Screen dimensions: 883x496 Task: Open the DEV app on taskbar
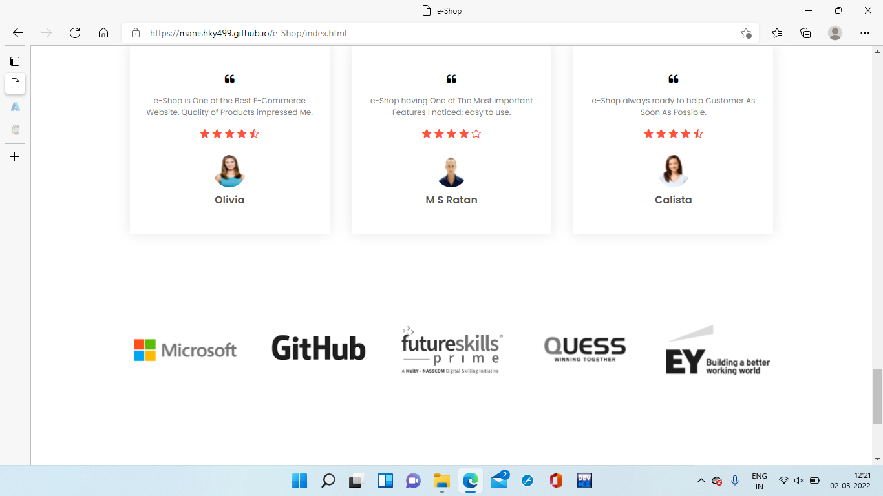[x=584, y=480]
